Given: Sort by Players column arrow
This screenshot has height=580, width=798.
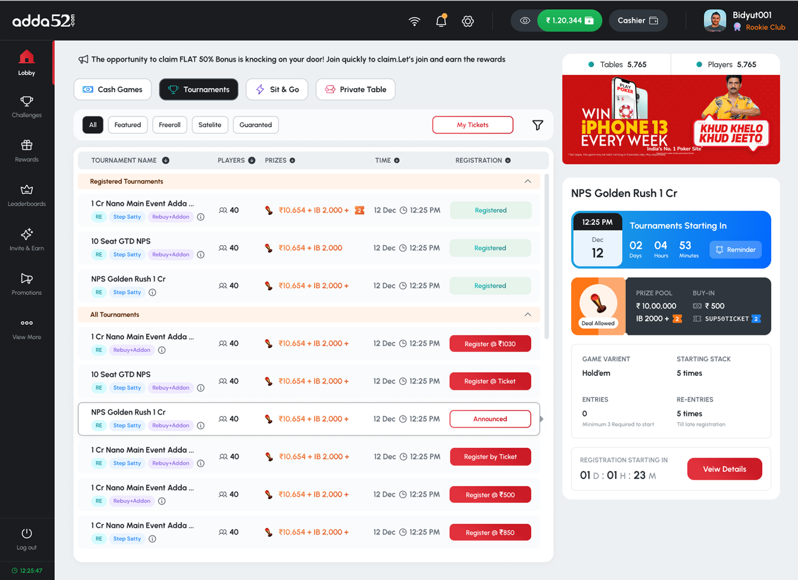Looking at the screenshot, I should pyautogui.click(x=252, y=160).
